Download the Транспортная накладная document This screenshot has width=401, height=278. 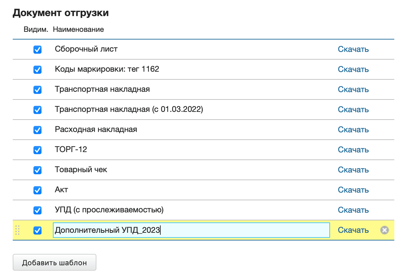click(353, 89)
